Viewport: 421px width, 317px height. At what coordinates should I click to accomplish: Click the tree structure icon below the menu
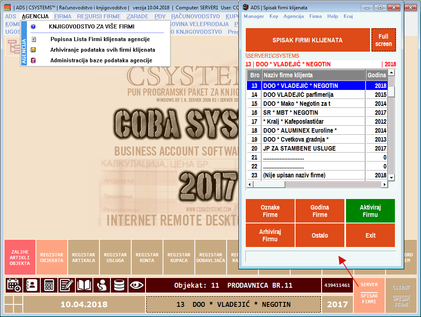click(x=13, y=46)
